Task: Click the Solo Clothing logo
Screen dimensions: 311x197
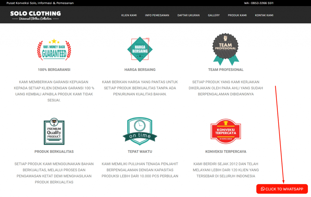Action: (x=36, y=15)
